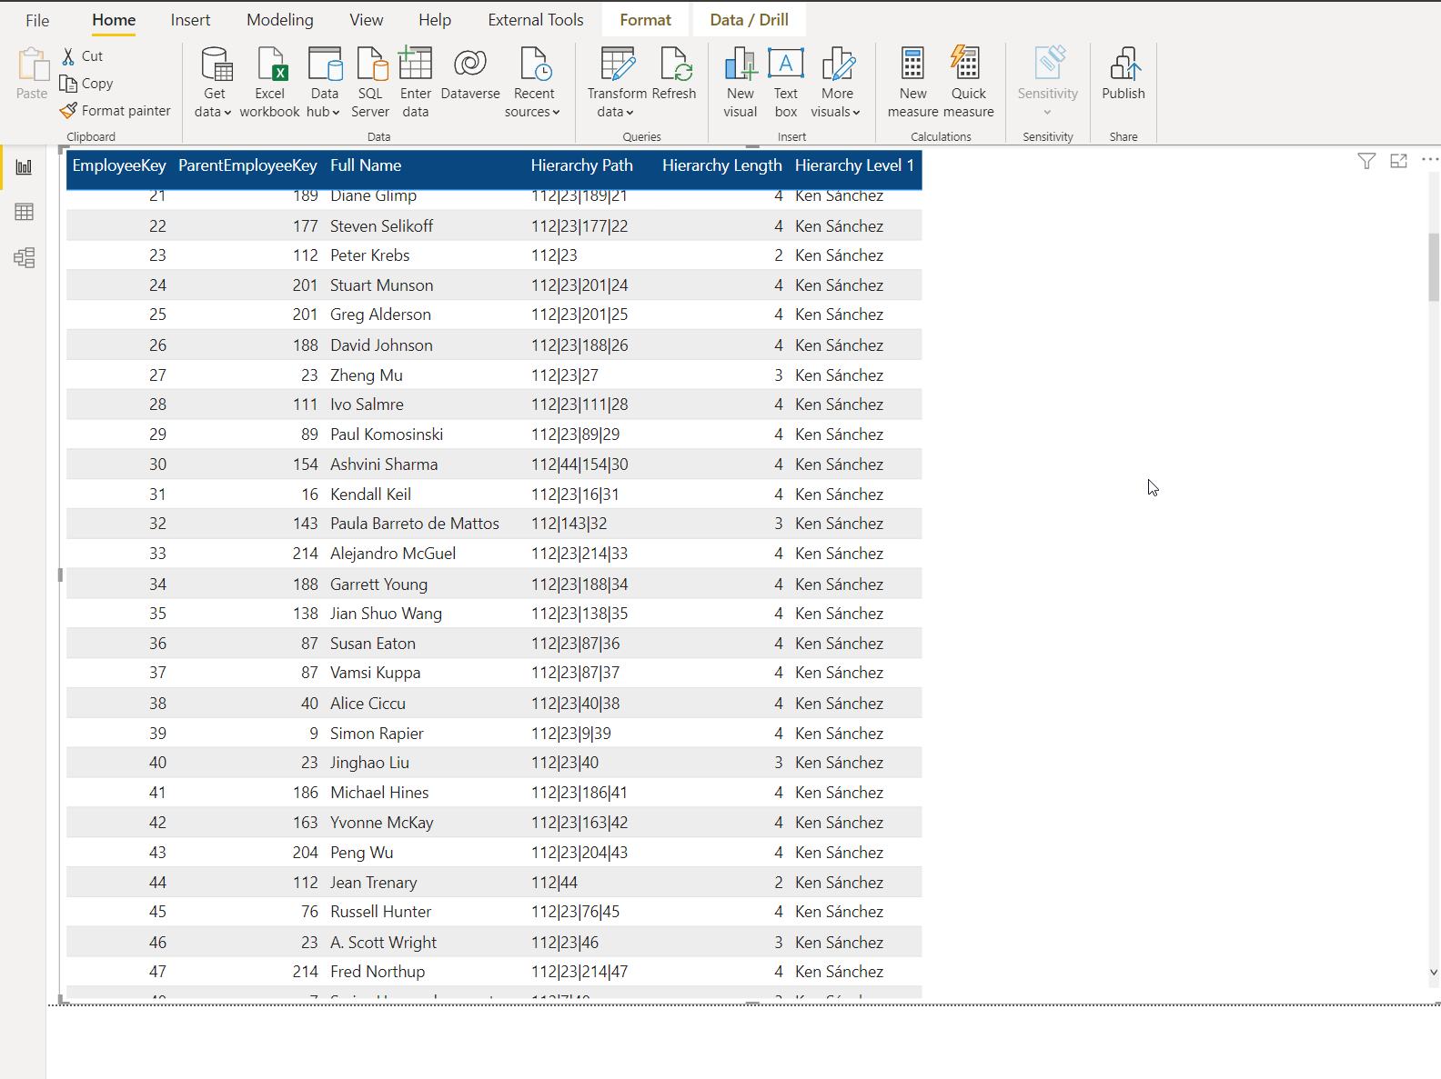Open the Data / Drill tab

pos(750,20)
